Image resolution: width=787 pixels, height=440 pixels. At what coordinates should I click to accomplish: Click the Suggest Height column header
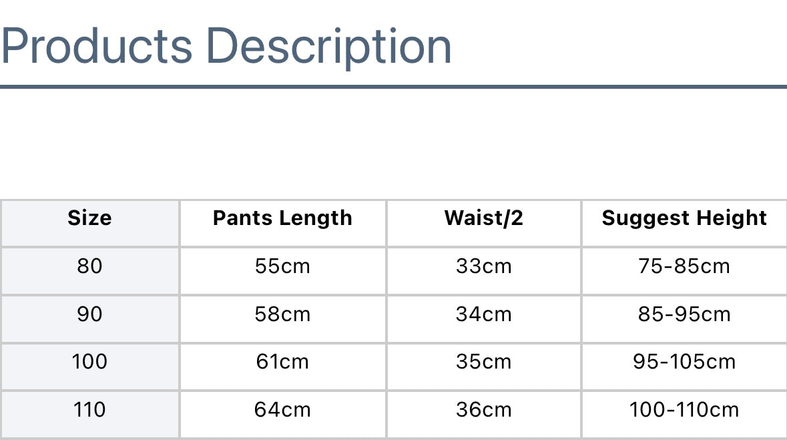point(684,218)
